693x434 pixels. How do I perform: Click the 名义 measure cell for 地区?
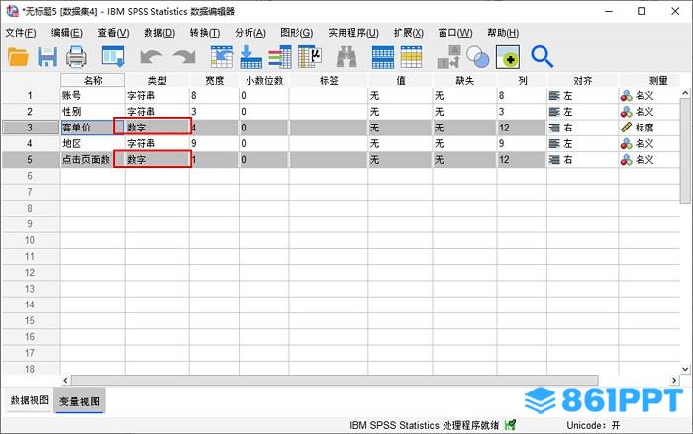(x=649, y=144)
